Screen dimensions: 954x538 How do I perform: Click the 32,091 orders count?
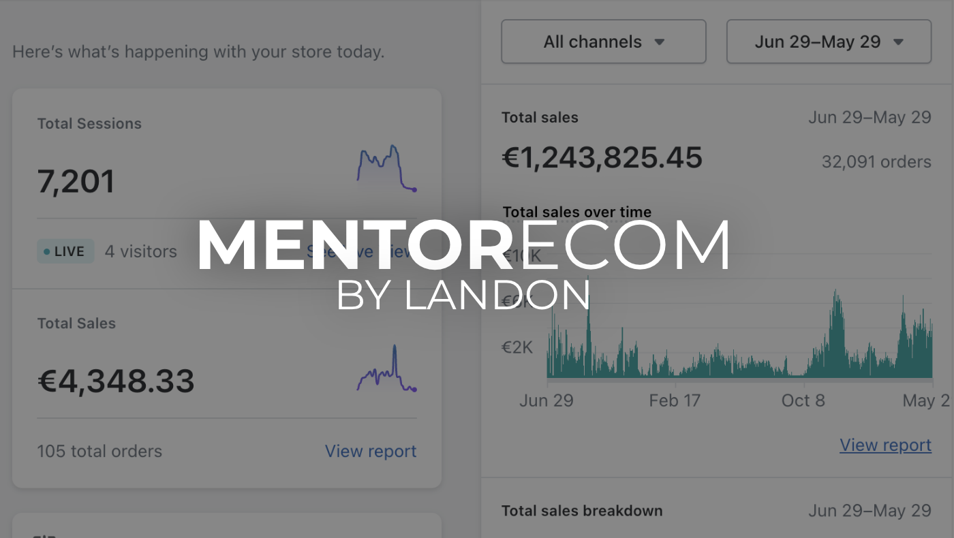click(876, 161)
